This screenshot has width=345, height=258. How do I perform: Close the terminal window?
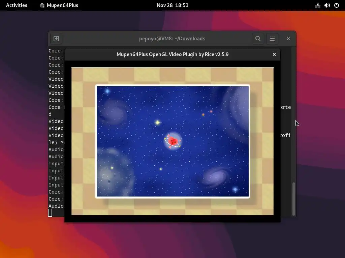point(288,39)
